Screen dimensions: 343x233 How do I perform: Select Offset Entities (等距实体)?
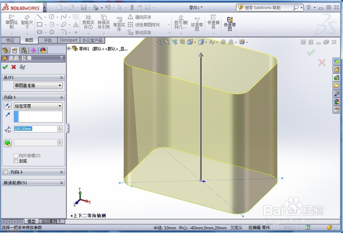coord(119,24)
